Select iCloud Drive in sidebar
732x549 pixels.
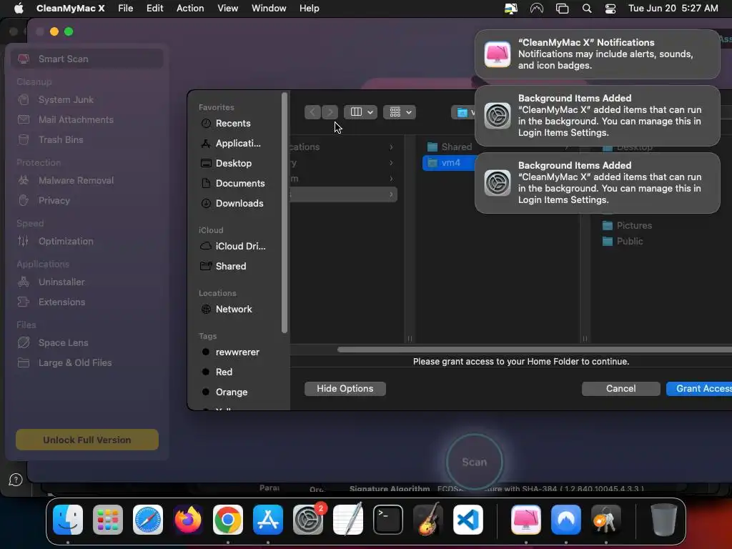tap(240, 246)
